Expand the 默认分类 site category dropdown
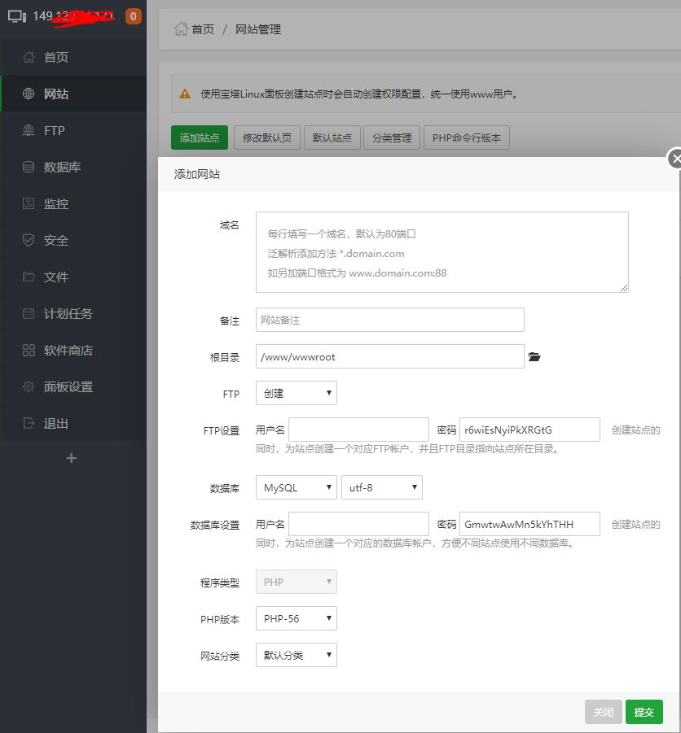 (x=296, y=655)
